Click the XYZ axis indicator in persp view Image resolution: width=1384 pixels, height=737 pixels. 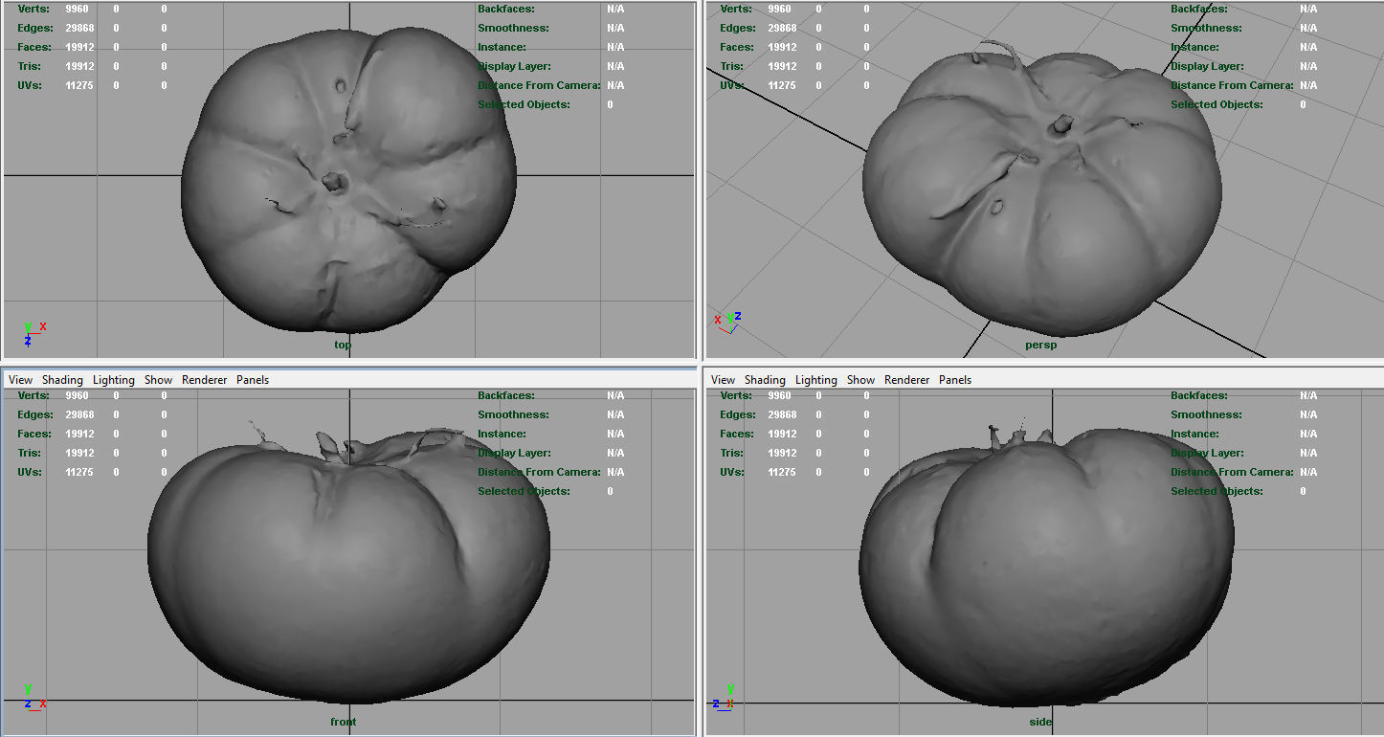click(728, 323)
